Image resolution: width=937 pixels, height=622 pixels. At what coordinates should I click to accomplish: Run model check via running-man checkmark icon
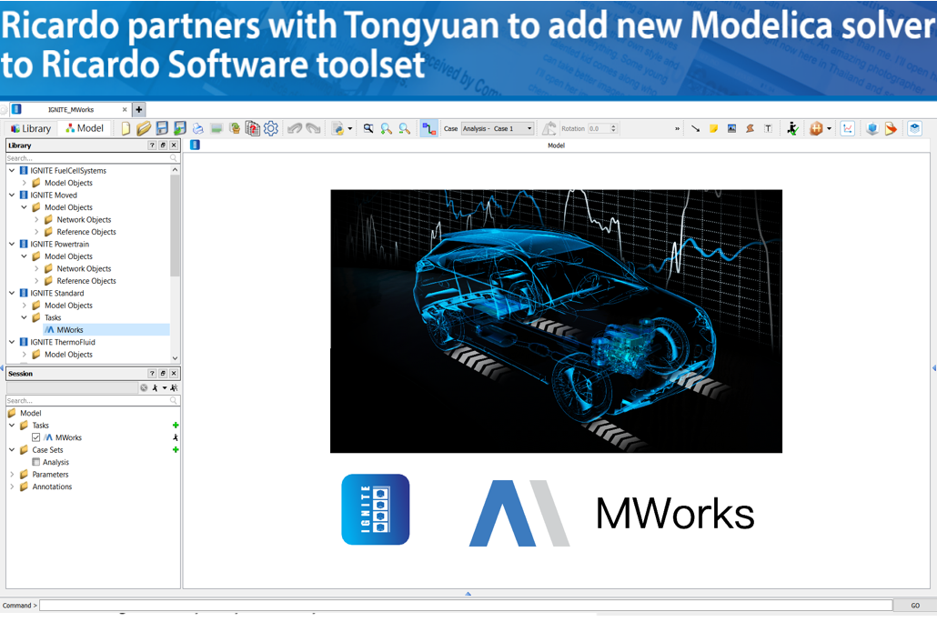click(792, 128)
